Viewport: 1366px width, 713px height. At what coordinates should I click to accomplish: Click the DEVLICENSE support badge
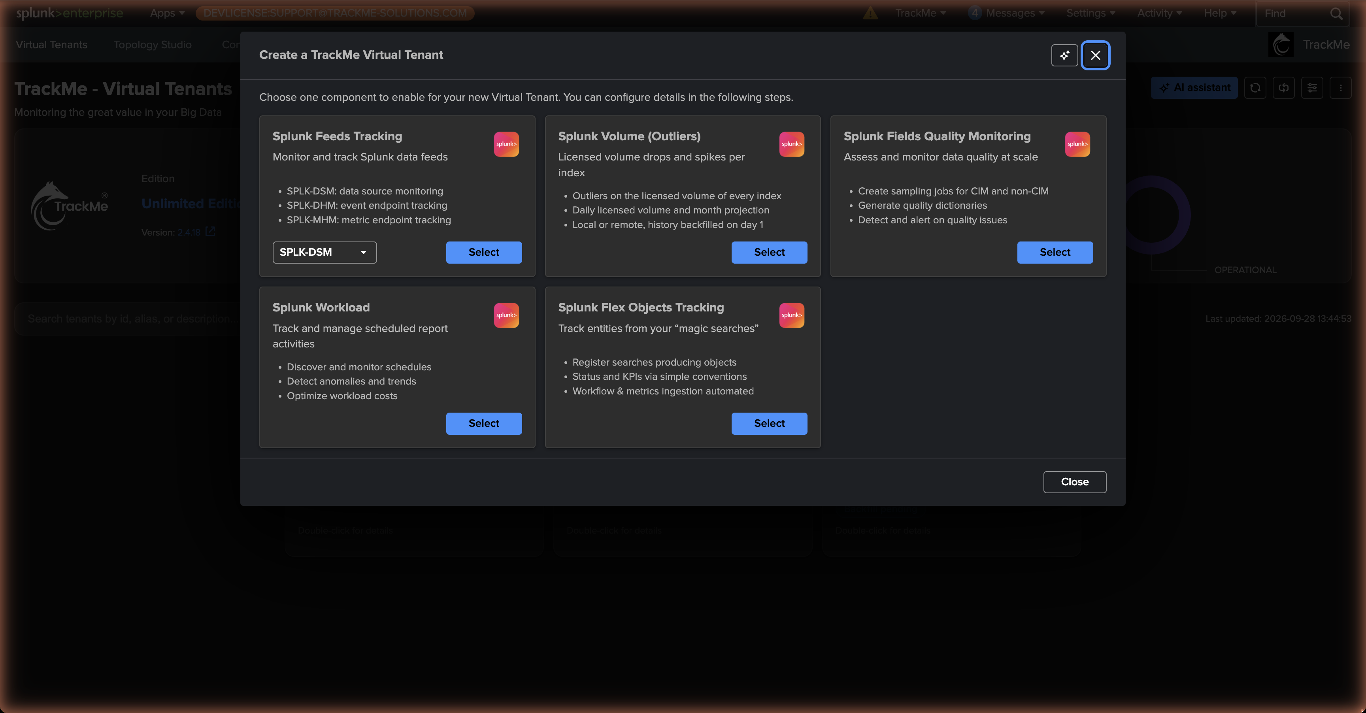click(x=335, y=13)
